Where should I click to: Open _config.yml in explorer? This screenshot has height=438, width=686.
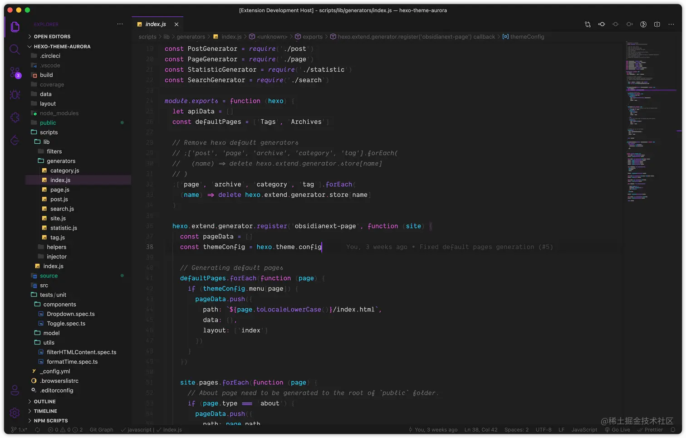54,371
